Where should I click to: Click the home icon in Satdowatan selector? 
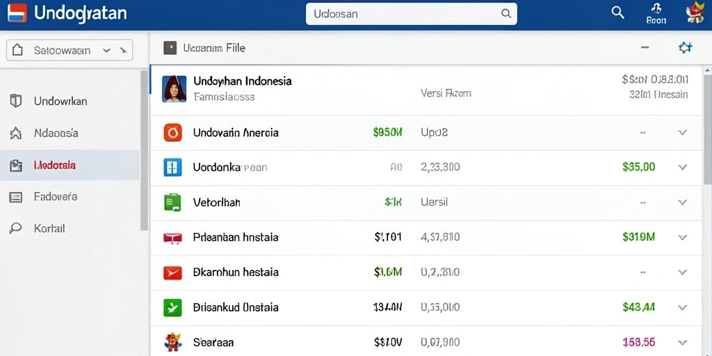coord(17,50)
